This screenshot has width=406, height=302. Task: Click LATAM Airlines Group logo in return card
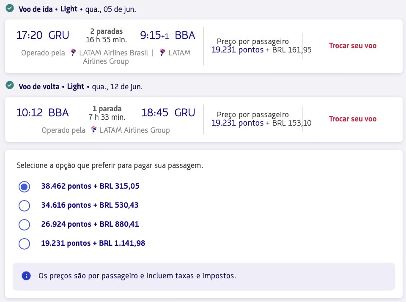click(94, 130)
